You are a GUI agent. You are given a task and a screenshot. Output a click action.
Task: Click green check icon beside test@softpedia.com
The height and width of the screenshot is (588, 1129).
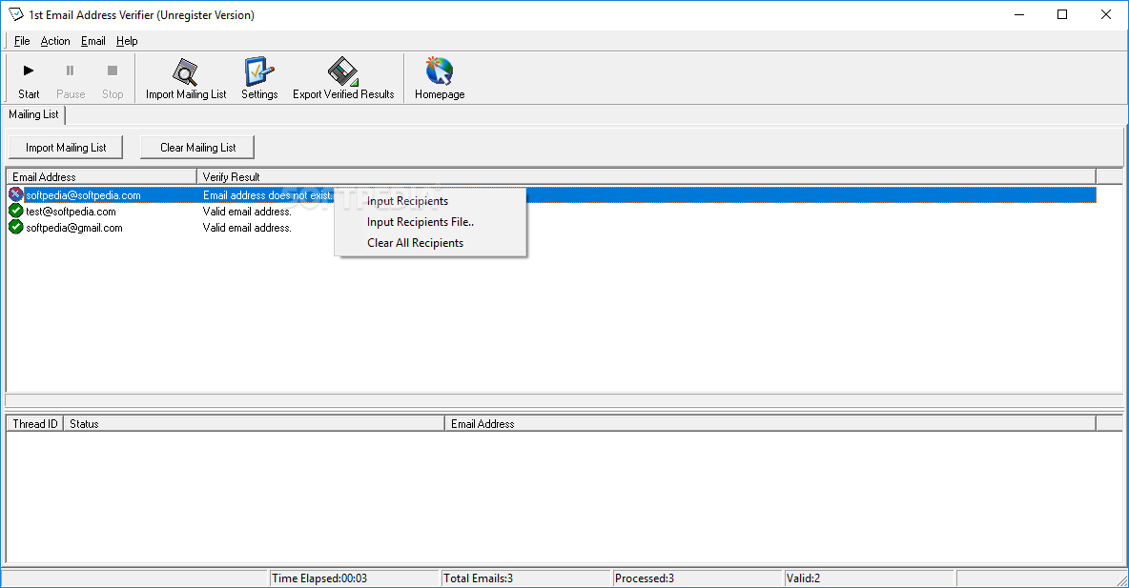16,211
